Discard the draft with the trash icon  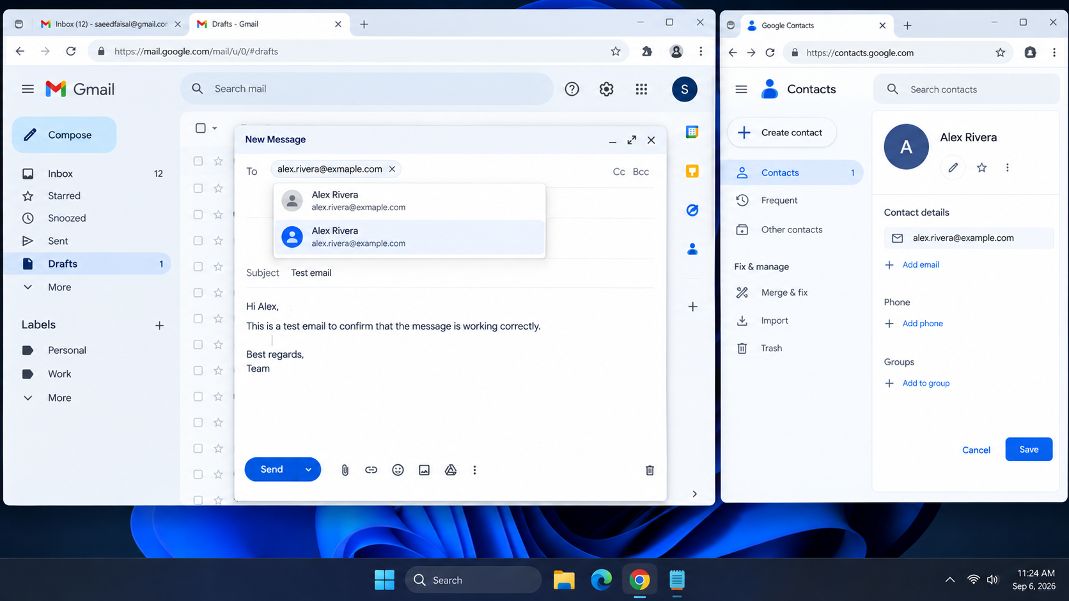pos(650,470)
